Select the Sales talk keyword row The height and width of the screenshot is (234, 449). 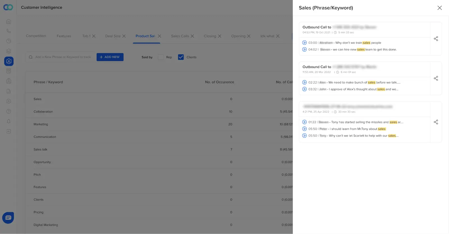159,149
